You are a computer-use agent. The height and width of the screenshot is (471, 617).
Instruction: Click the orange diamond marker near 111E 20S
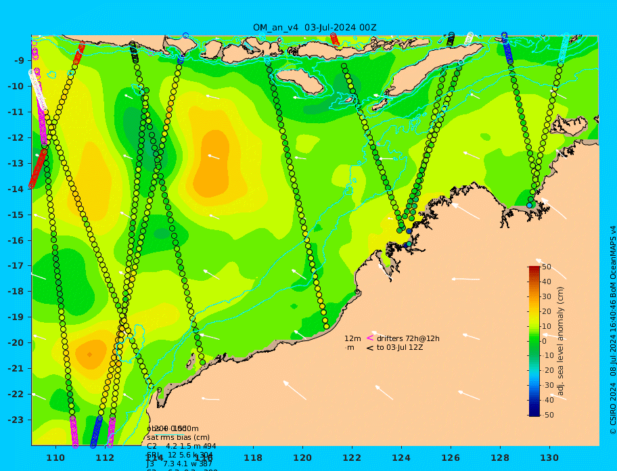(x=90, y=355)
